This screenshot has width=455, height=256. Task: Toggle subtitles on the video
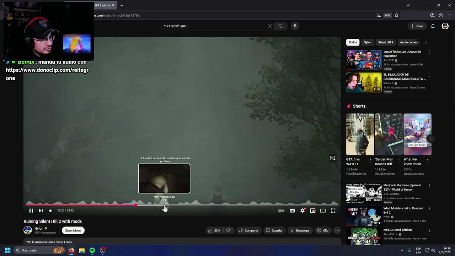coord(292,210)
